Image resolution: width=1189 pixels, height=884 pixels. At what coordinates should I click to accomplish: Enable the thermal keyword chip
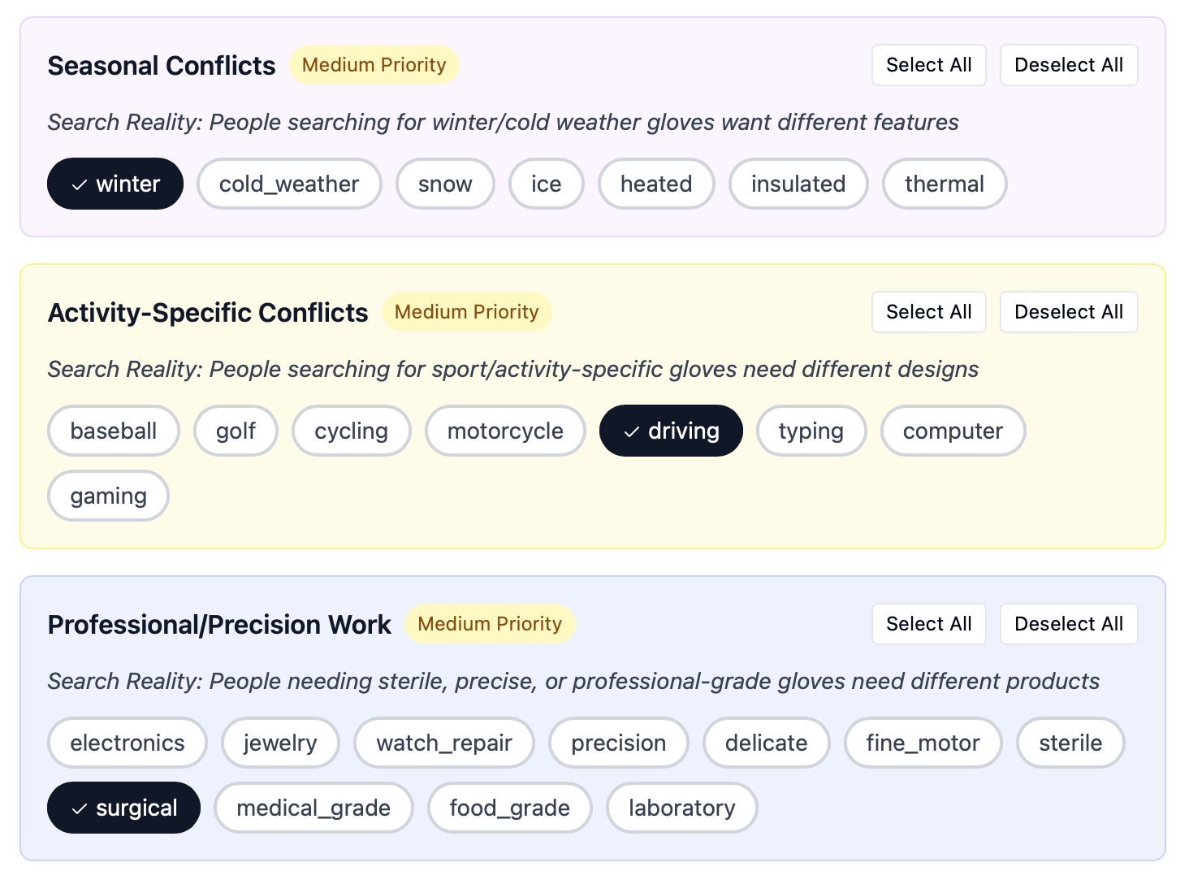944,184
